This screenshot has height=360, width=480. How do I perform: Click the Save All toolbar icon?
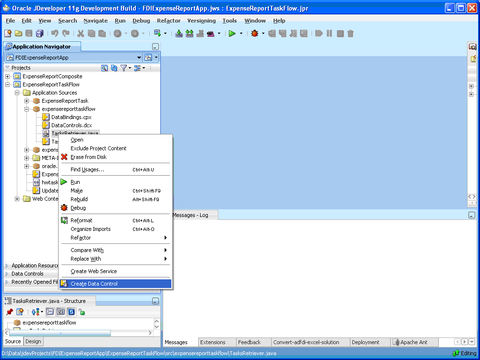pyautogui.click(x=40, y=34)
